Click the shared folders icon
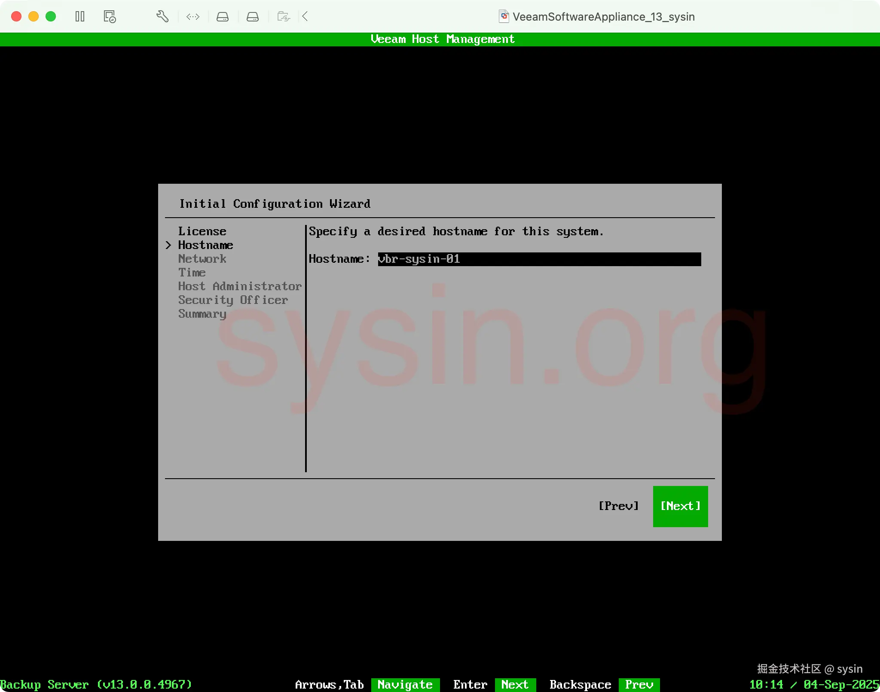The height and width of the screenshot is (692, 880). point(283,17)
